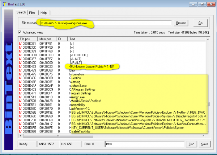The image size is (217, 155).
Task: Click the File to scan path field
Action: pyautogui.click(x=106, y=23)
